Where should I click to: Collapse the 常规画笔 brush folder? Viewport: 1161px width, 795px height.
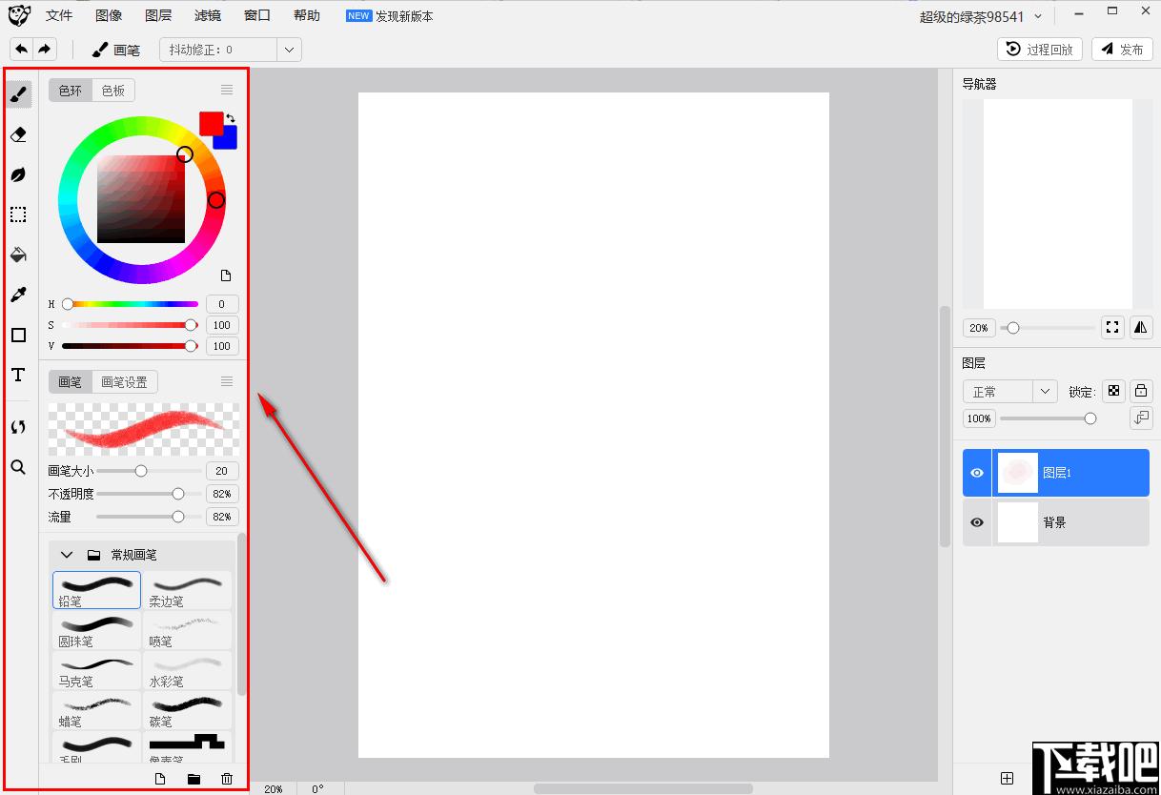[x=67, y=555]
